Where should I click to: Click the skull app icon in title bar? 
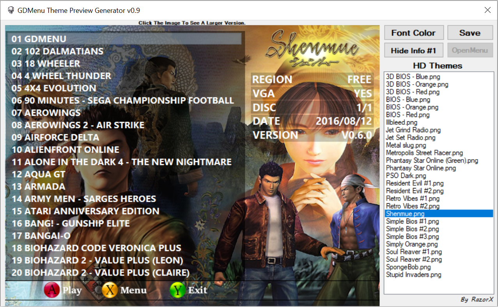tap(11, 11)
